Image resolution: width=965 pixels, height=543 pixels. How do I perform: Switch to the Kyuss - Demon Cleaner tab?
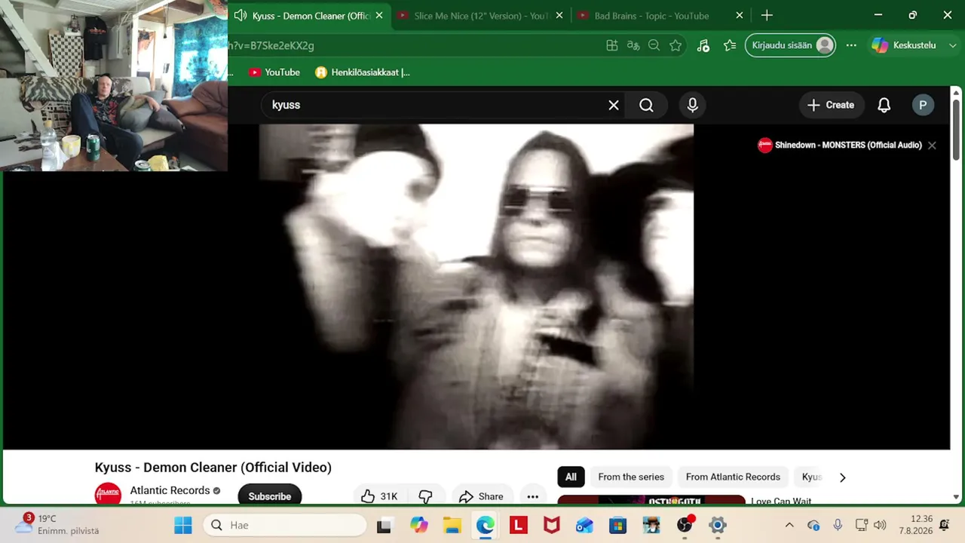309,15
